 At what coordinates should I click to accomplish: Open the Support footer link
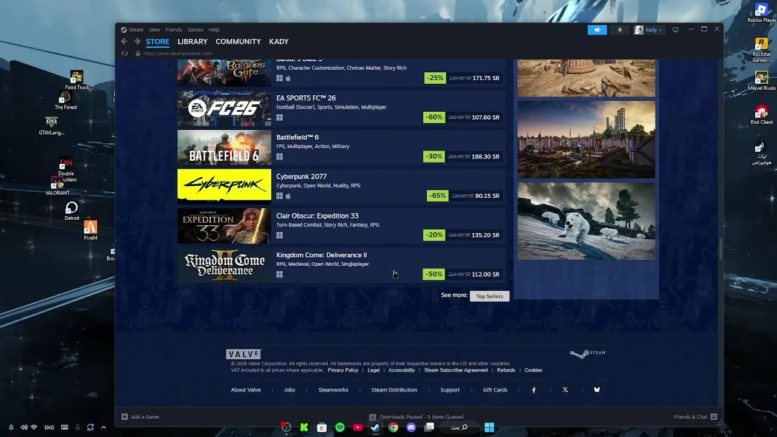tap(450, 390)
